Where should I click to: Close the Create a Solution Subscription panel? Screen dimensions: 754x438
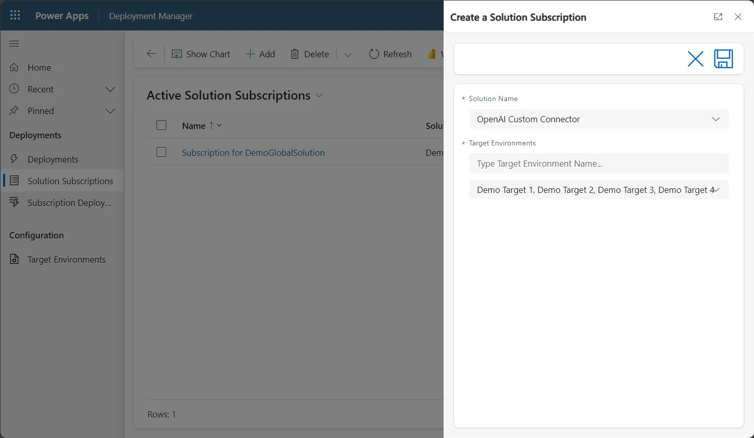click(x=738, y=17)
